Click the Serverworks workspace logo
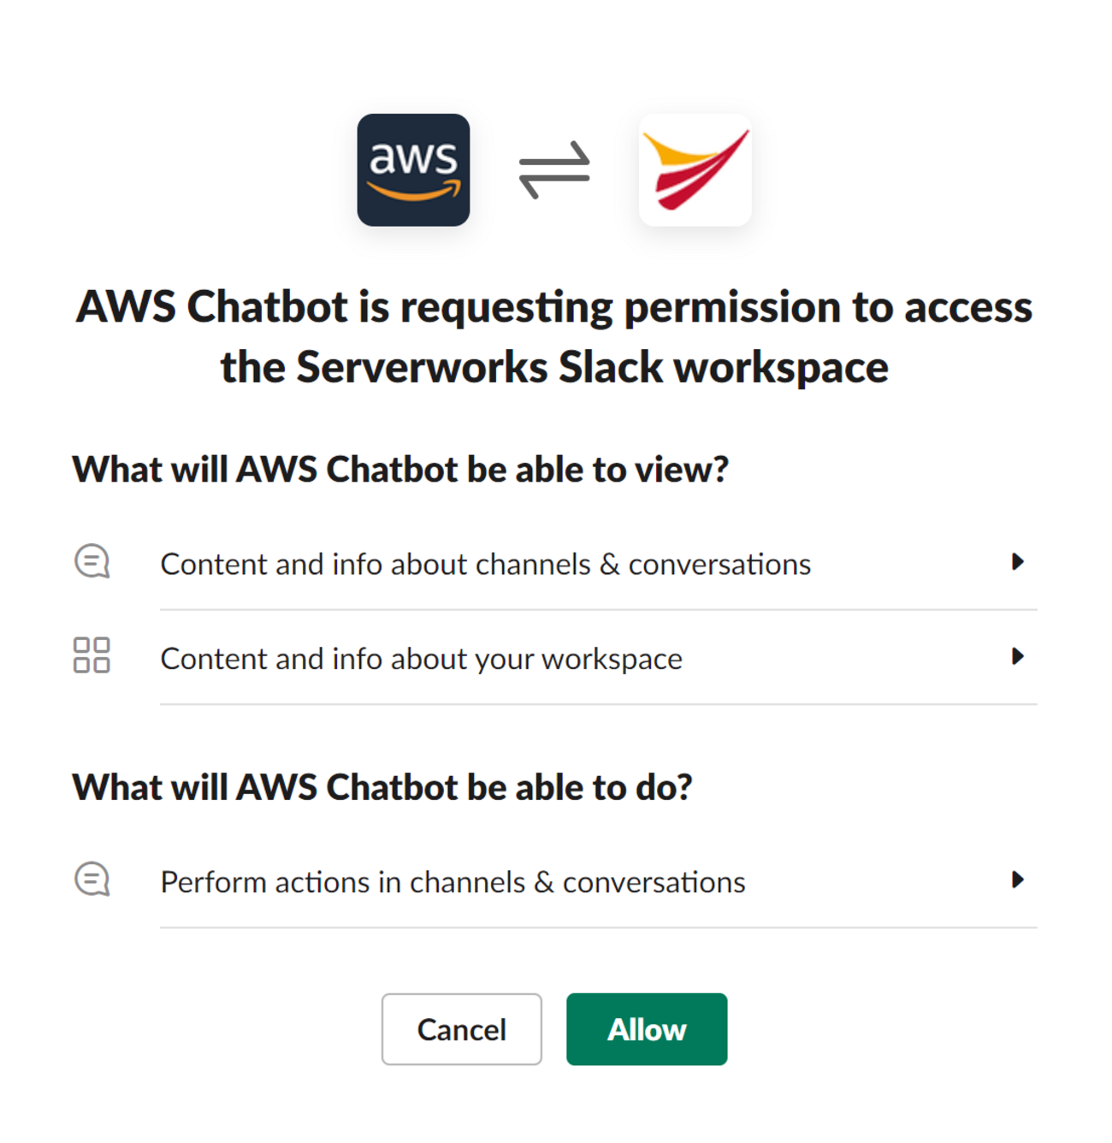 coord(695,170)
